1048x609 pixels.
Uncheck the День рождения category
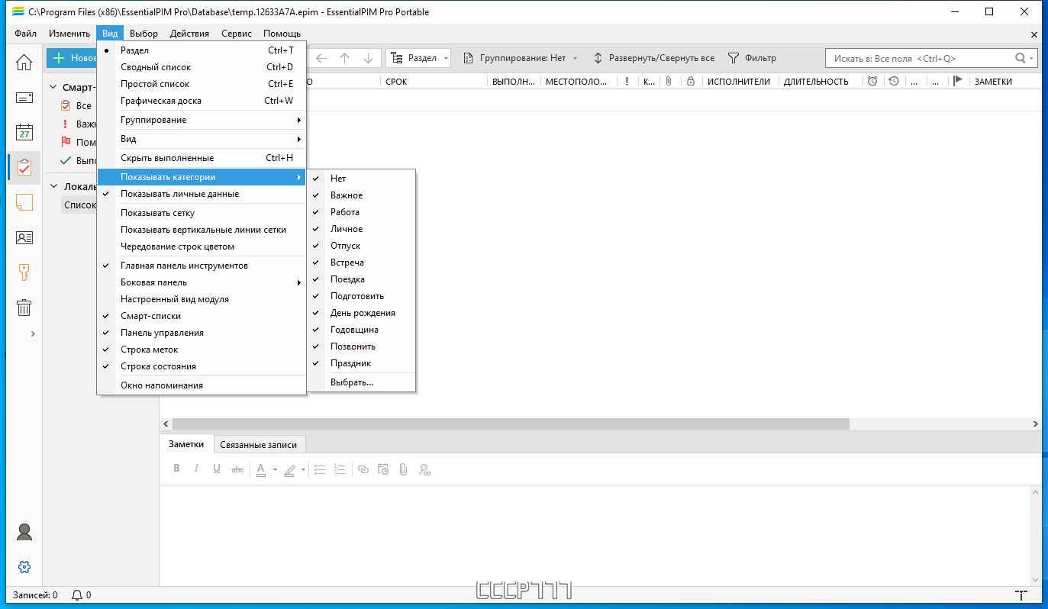coord(362,313)
